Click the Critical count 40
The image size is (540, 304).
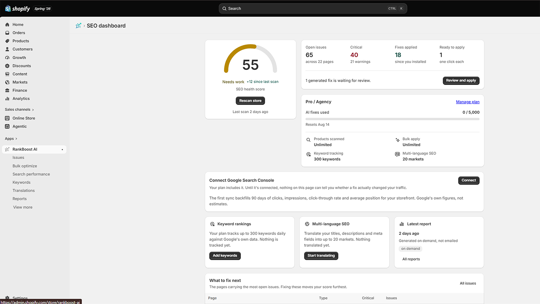[x=354, y=55]
